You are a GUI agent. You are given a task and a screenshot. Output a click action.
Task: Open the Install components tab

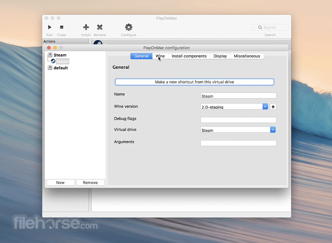[189, 56]
